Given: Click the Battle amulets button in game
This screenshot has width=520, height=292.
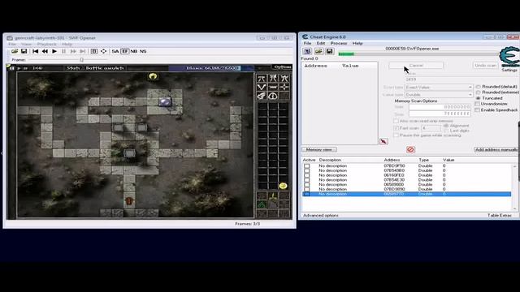Looking at the screenshot, I should pos(105,68).
